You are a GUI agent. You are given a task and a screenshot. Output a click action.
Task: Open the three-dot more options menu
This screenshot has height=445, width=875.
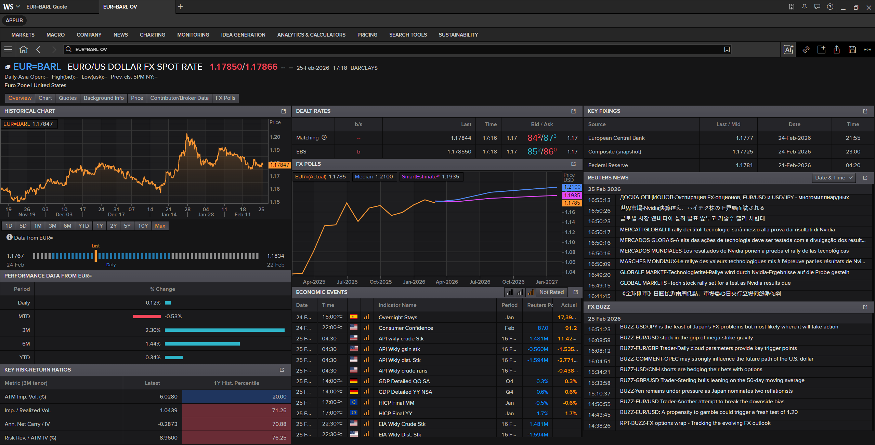[867, 50]
